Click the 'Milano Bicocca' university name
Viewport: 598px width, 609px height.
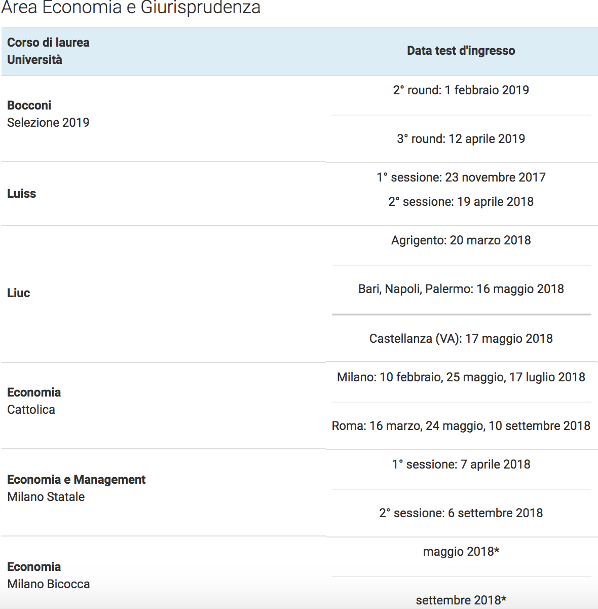point(49,584)
